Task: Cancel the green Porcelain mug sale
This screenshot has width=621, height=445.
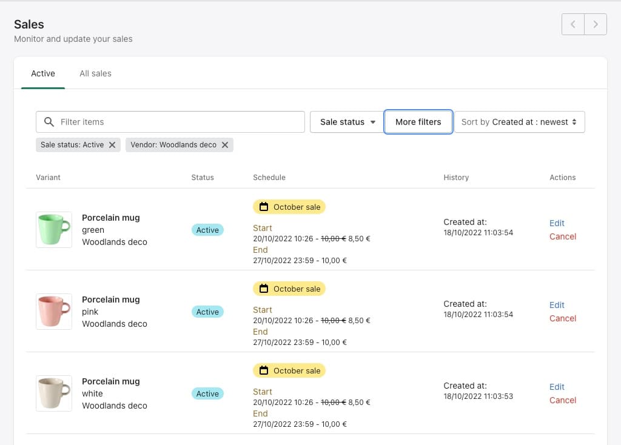Action: 562,236
